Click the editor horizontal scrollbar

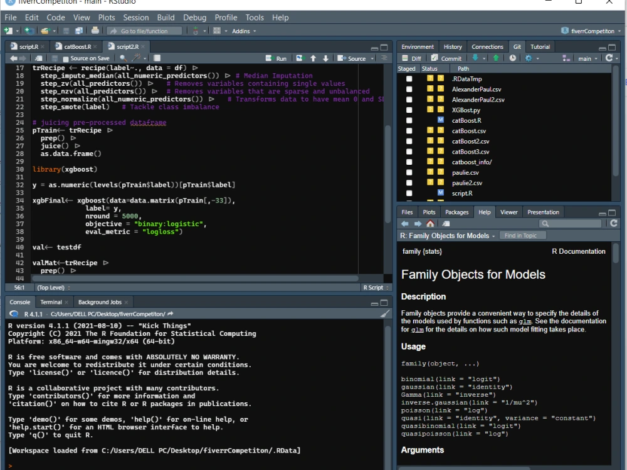195,278
